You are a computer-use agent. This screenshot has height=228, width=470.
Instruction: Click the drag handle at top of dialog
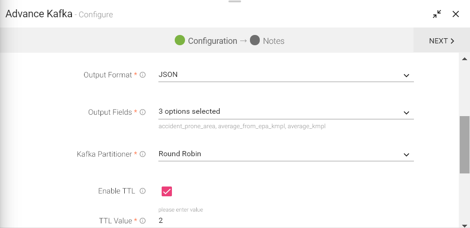tap(235, 1)
